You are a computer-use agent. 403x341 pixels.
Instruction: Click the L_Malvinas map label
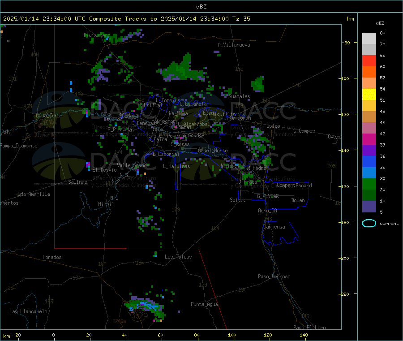tap(176, 166)
